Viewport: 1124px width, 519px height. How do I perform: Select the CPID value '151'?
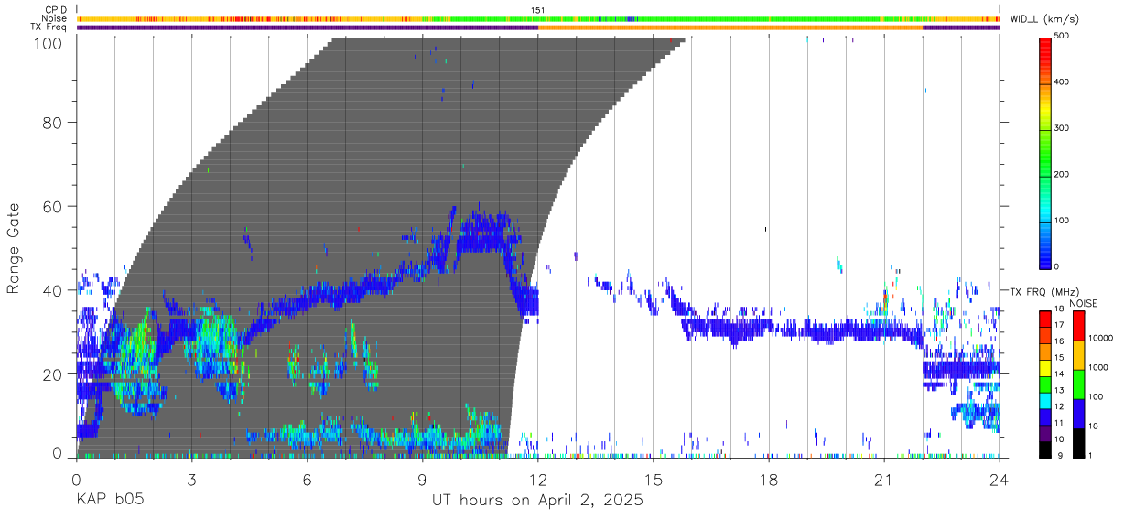point(537,10)
